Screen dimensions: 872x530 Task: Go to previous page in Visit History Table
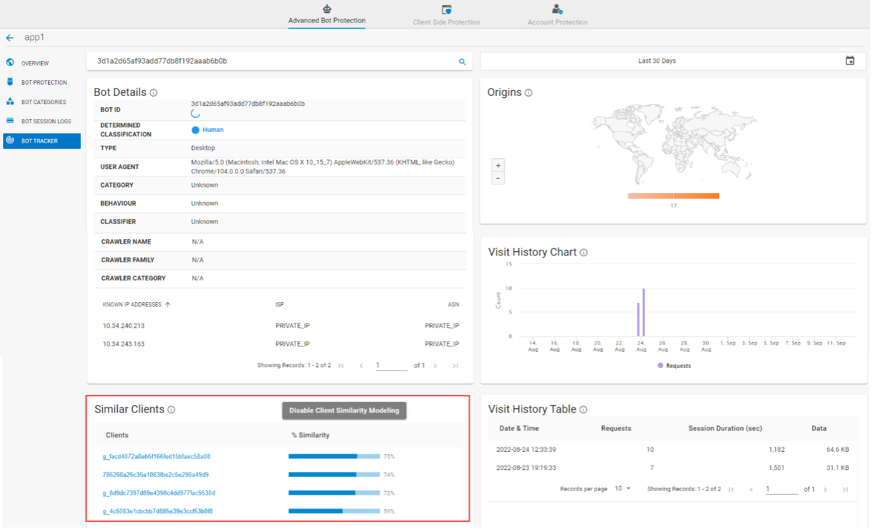tap(751, 489)
